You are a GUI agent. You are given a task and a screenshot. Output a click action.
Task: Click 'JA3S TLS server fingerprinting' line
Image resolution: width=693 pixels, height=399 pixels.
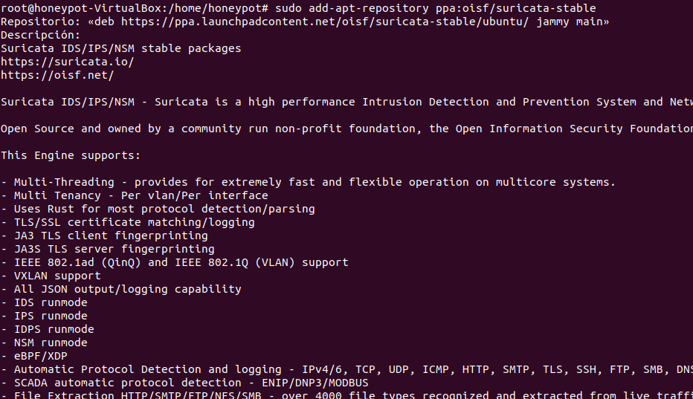coord(108,249)
